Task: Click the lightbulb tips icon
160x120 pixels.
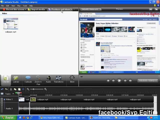Action: pos(155,5)
